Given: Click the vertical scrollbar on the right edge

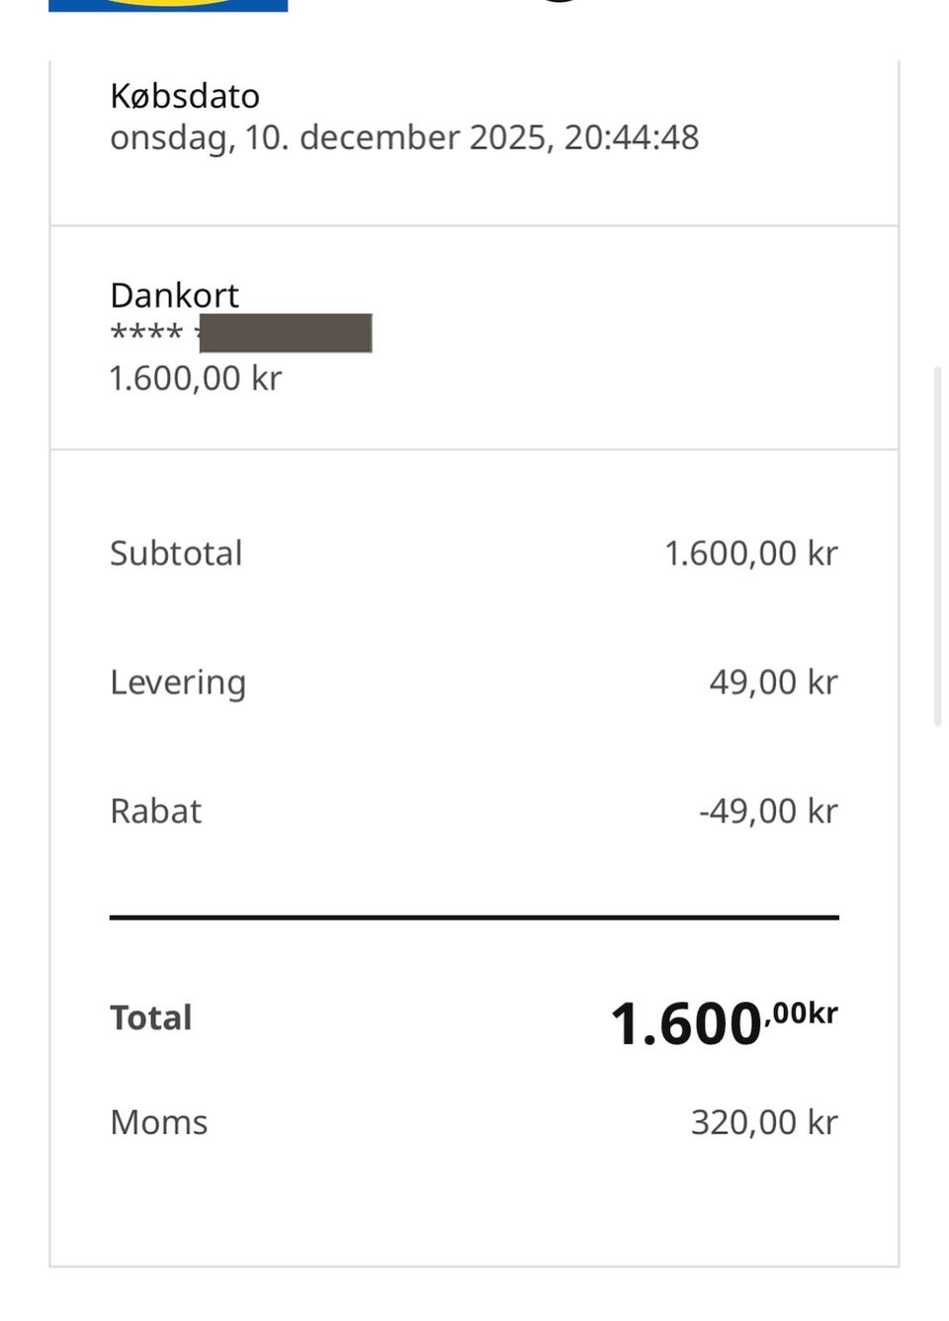Looking at the screenshot, I should 937,546.
